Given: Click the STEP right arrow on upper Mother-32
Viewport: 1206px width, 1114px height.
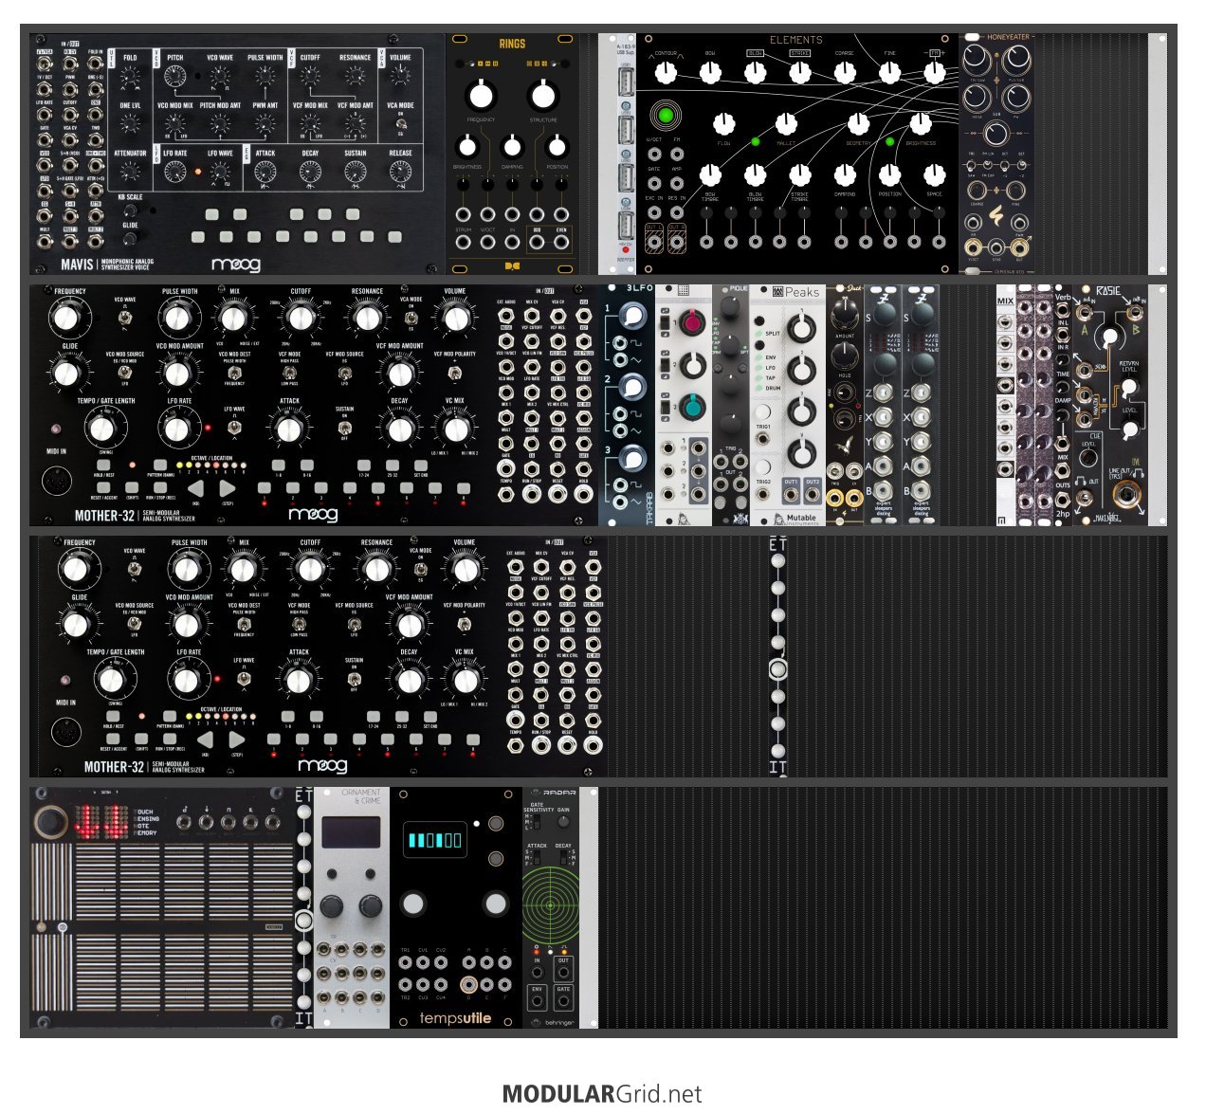Looking at the screenshot, I should click(228, 488).
